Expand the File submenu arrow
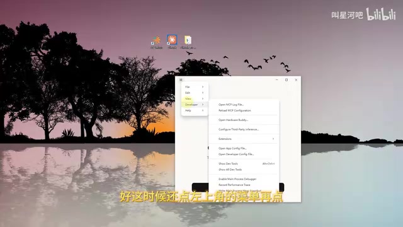This screenshot has height=227, width=403. tap(203, 87)
